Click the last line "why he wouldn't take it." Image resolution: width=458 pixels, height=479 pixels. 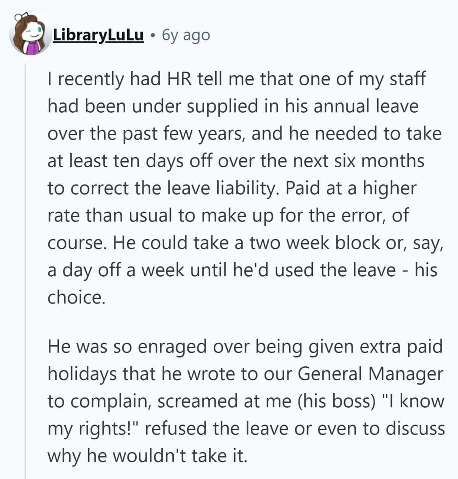147,456
